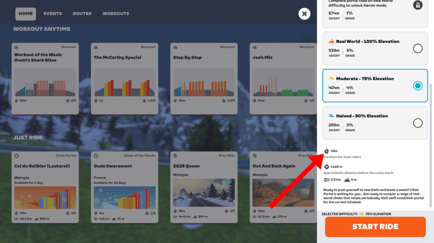
Task: Open the HOME tab
Action: (x=25, y=14)
